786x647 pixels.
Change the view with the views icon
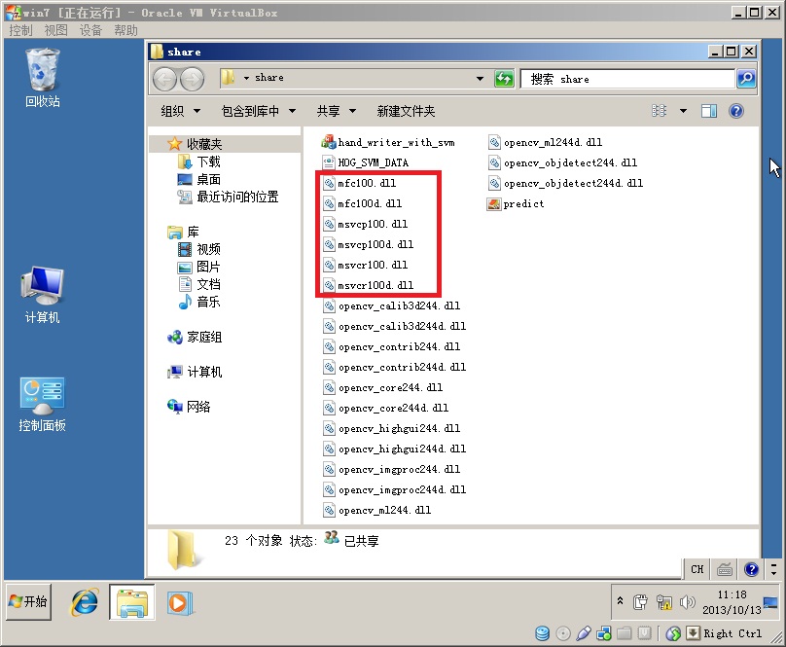point(659,111)
